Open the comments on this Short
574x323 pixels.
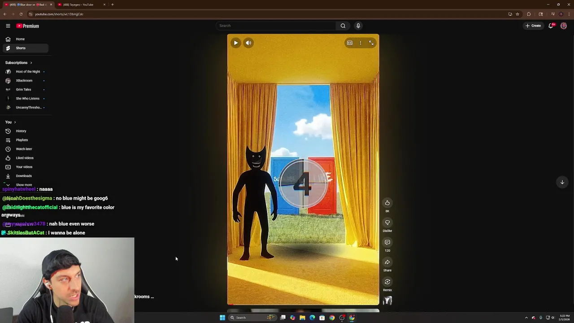387,242
